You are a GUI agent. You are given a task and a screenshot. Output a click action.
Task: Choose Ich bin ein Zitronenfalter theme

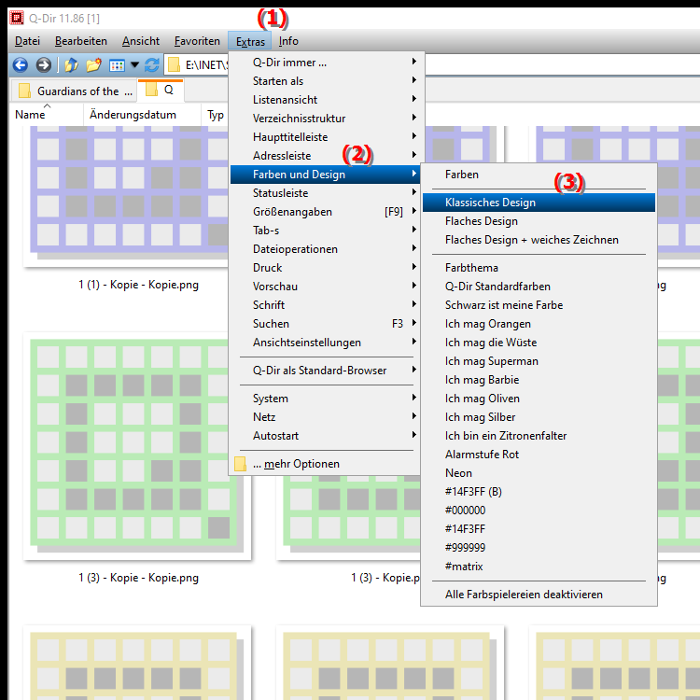pyautogui.click(x=539, y=436)
